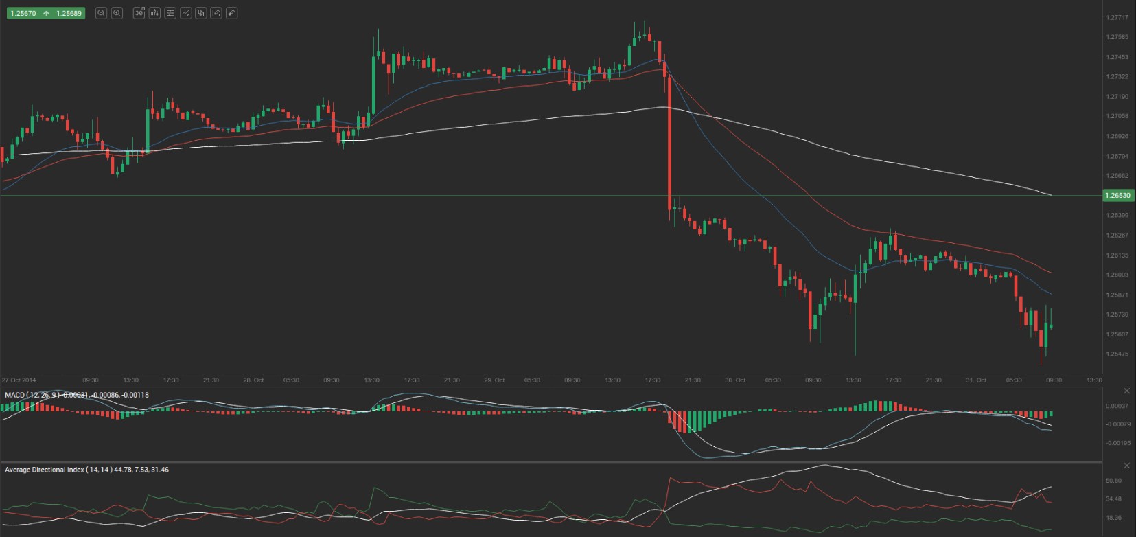Click the 1.27717 level on price axis

(1117, 18)
